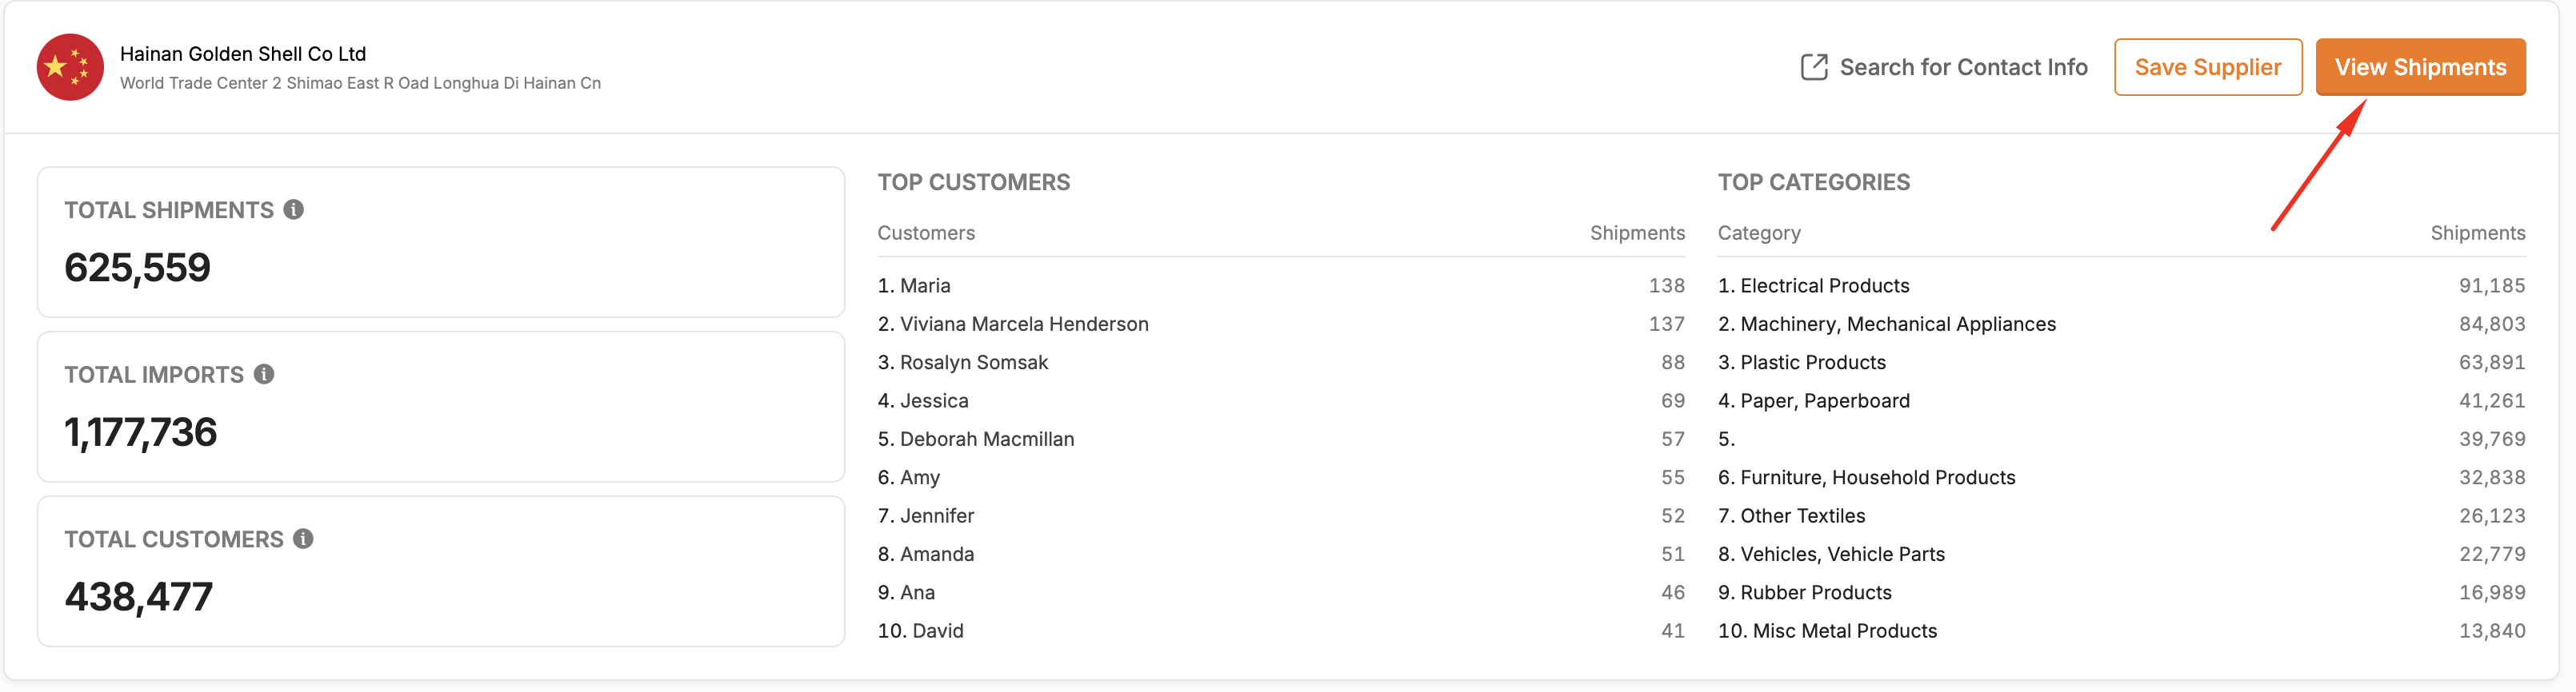This screenshot has width=2576, height=692.
Task: Open the Plastic Products category
Action: click(x=1812, y=363)
